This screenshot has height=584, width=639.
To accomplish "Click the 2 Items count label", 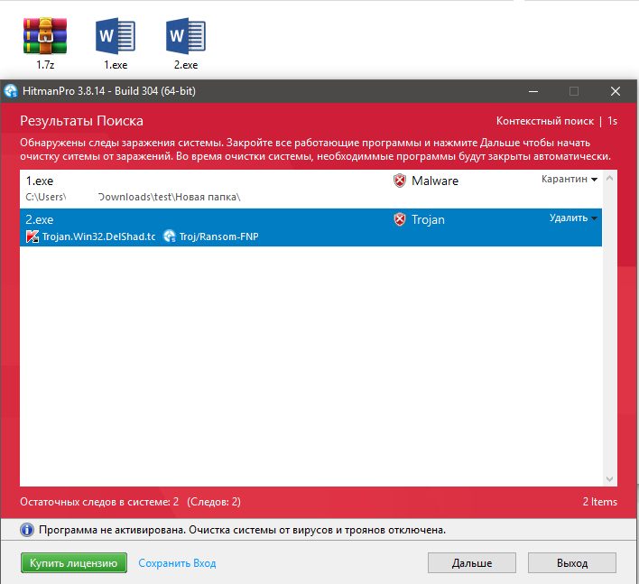I will point(600,502).
